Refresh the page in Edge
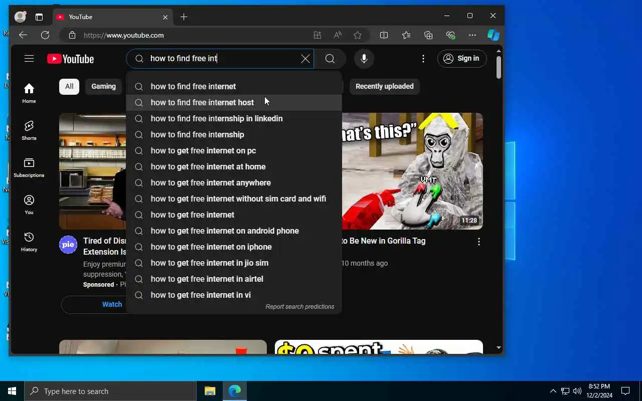 coord(45,35)
